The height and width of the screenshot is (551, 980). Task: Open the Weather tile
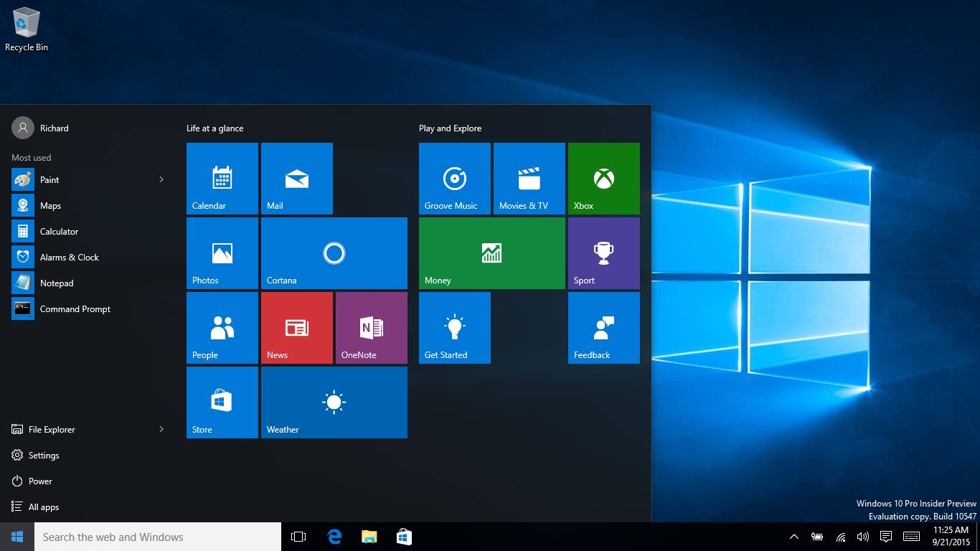[x=334, y=402]
